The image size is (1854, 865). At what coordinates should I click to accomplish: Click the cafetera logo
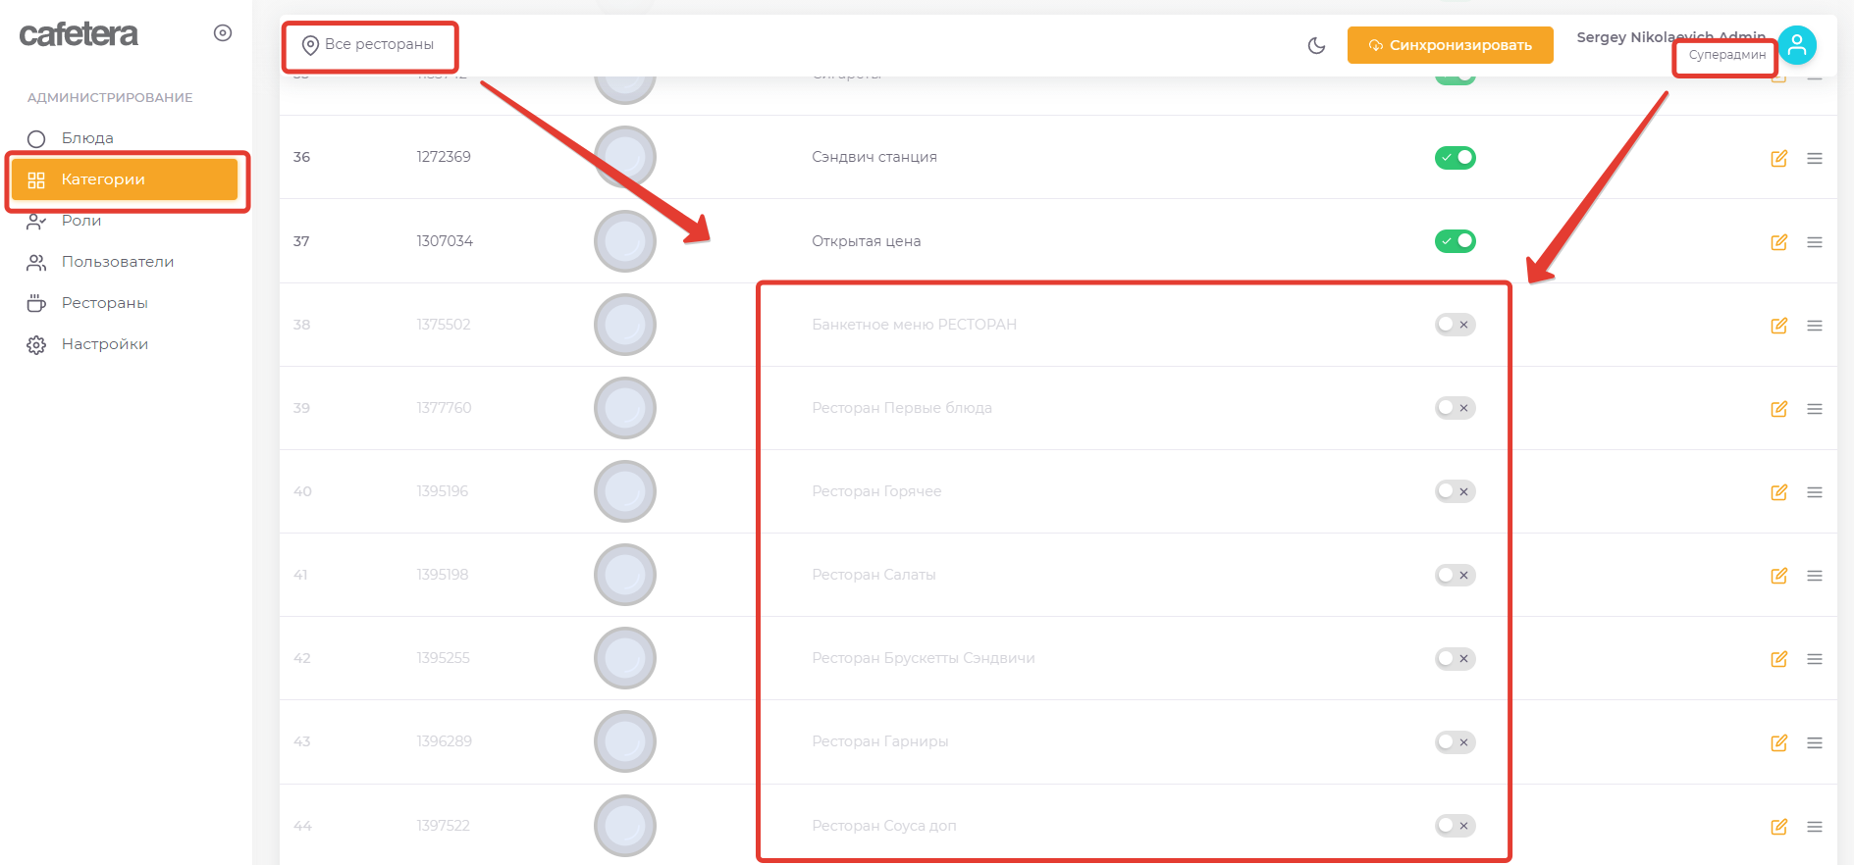[x=79, y=34]
